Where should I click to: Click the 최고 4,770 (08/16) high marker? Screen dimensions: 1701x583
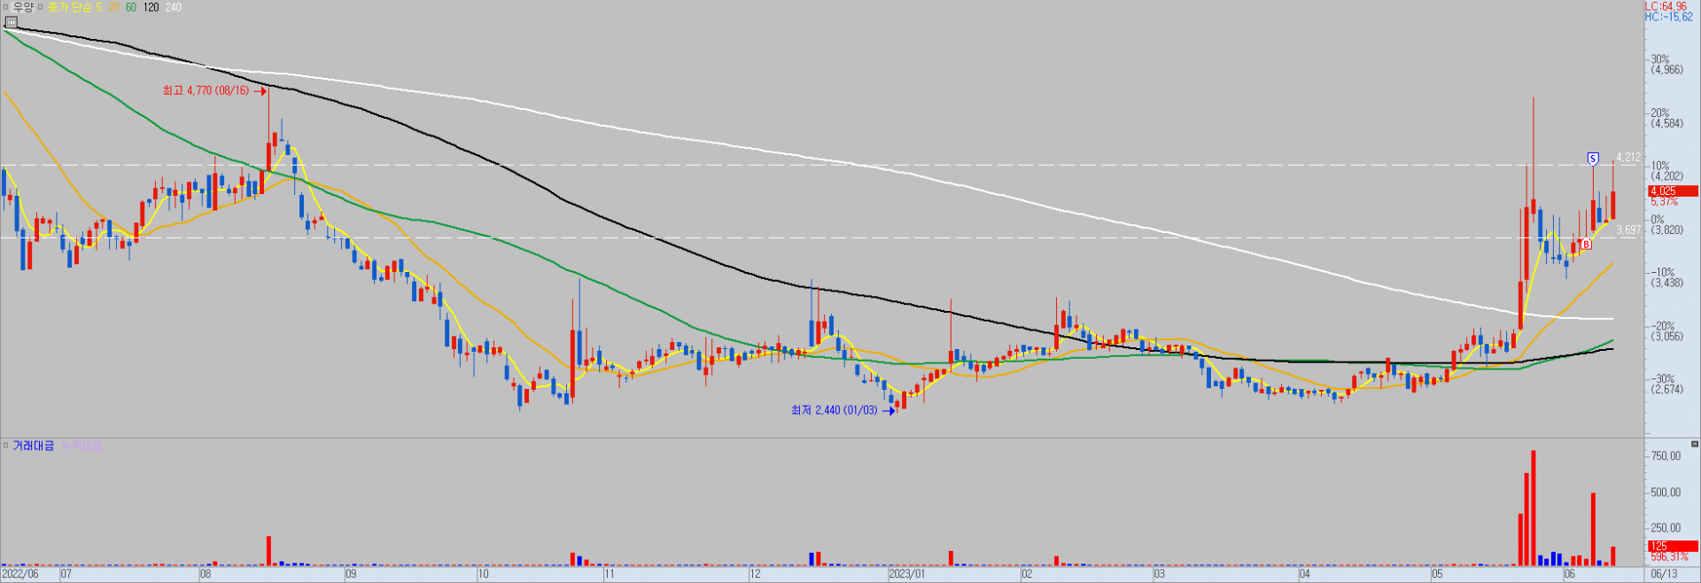tap(206, 90)
